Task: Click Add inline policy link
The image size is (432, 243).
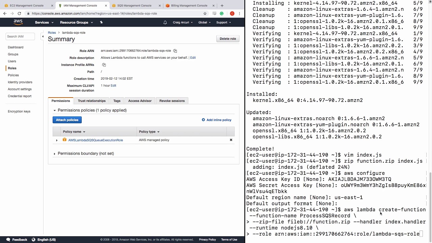Action: click(x=216, y=120)
